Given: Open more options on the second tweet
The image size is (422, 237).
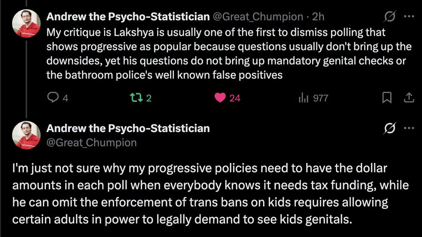Looking at the screenshot, I should tap(409, 128).
